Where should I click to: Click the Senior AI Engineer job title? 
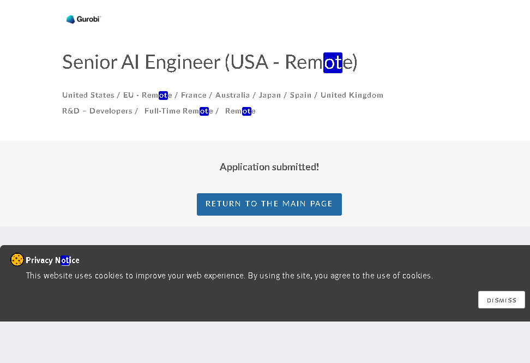click(209, 62)
